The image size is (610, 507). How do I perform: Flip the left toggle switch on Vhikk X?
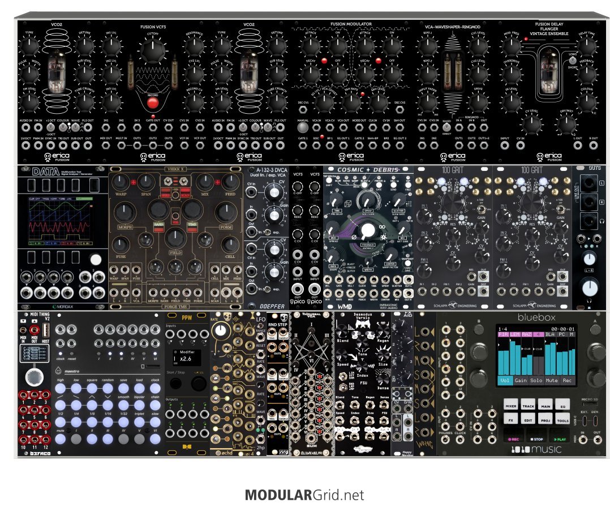(167, 181)
